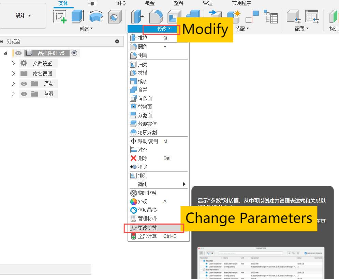The width and height of the screenshot is (339, 279).
Task: Choose 替换面 Replace Face entry
Action: (159, 107)
